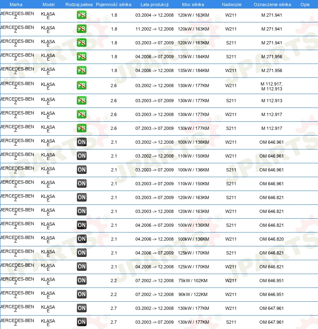Click OM 646.951 in the 75kW row
The image size is (318, 329).
pyautogui.click(x=272, y=281)
